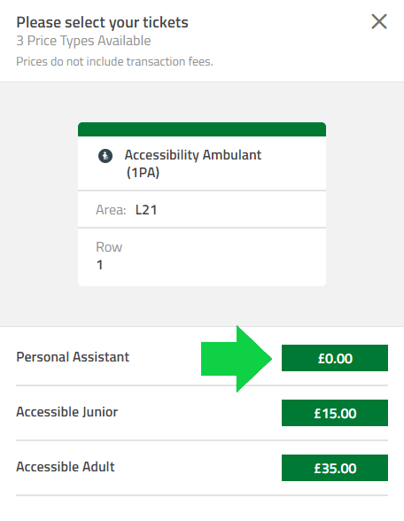Click the grey background beside seat card

pos(365,204)
